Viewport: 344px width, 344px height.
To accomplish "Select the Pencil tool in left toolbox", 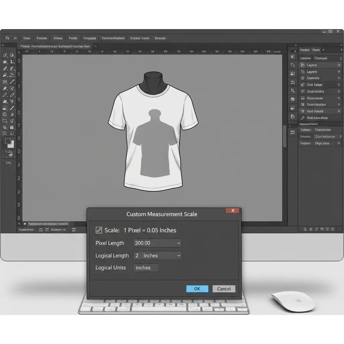I will [x=5, y=95].
